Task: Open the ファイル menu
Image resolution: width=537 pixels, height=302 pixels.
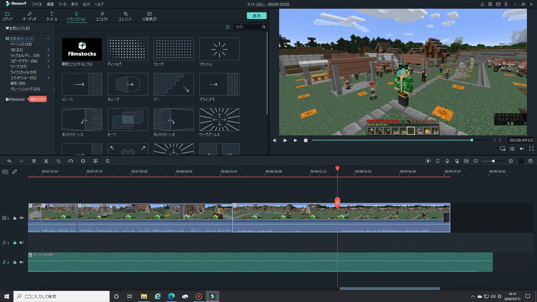Action: tap(37, 4)
